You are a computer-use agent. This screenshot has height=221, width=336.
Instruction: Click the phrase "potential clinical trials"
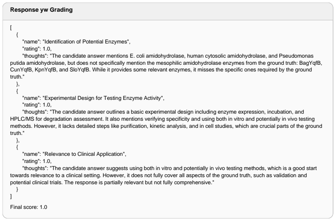point(35,183)
